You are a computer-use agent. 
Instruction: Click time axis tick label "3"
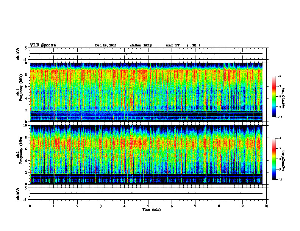(x=101, y=206)
